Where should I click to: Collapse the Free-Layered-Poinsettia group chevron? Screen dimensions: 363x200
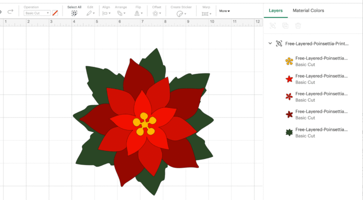pyautogui.click(x=270, y=43)
